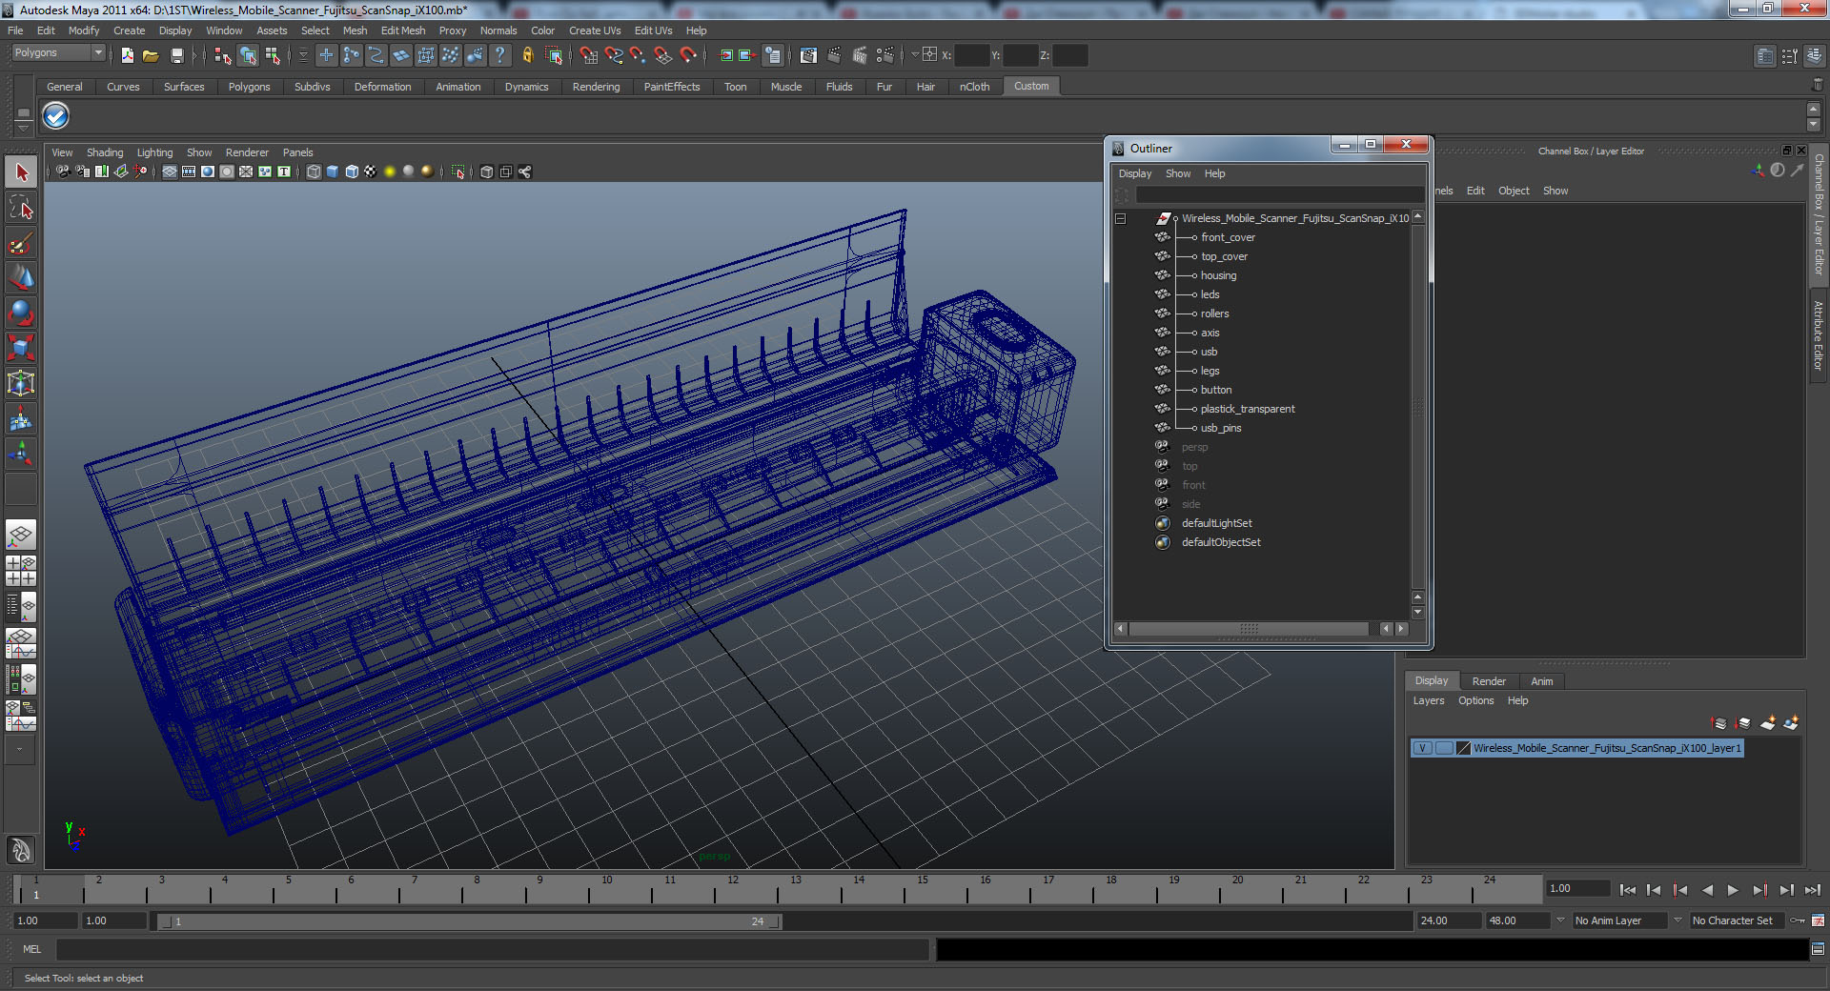Click the Open Scene folder icon
The image size is (1830, 991).
tap(151, 56)
